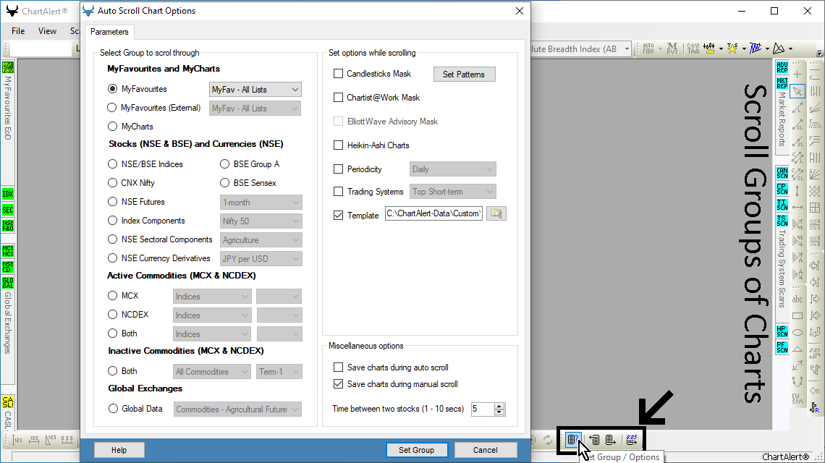Click the Auto Fibo toolbar icon
825x463 pixels.
point(648,48)
